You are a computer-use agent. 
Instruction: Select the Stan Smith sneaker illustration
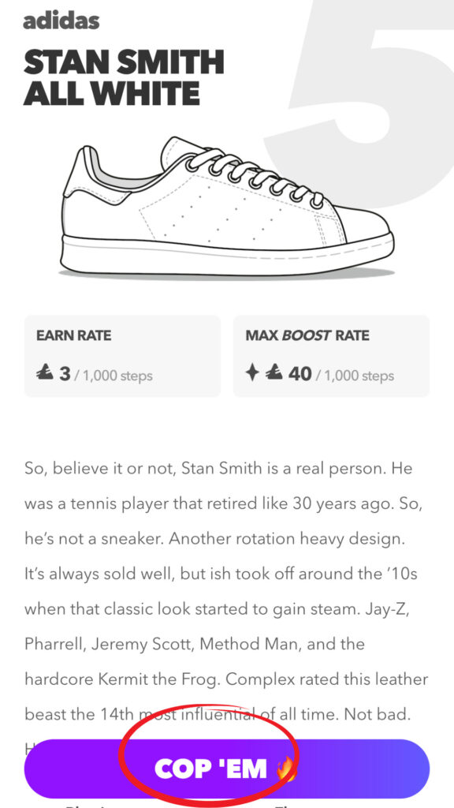(x=228, y=206)
